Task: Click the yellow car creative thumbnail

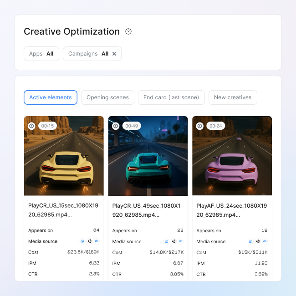Action: click(64, 159)
